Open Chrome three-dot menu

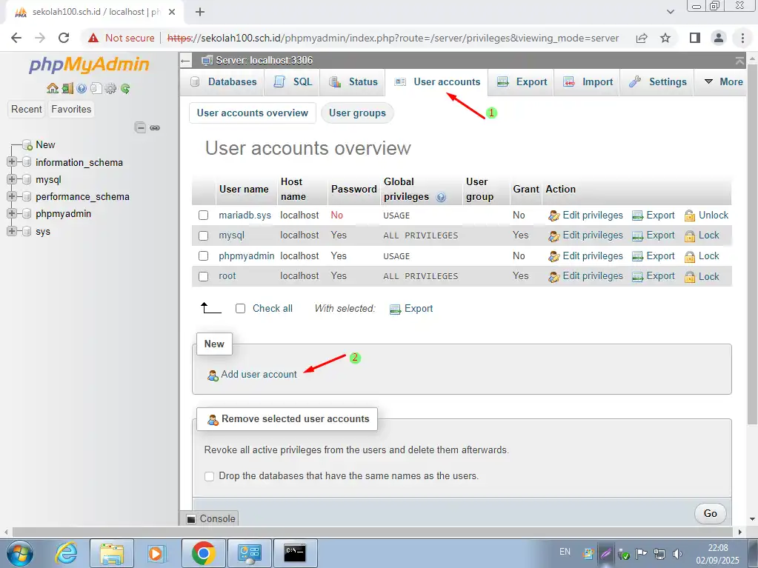tap(742, 38)
